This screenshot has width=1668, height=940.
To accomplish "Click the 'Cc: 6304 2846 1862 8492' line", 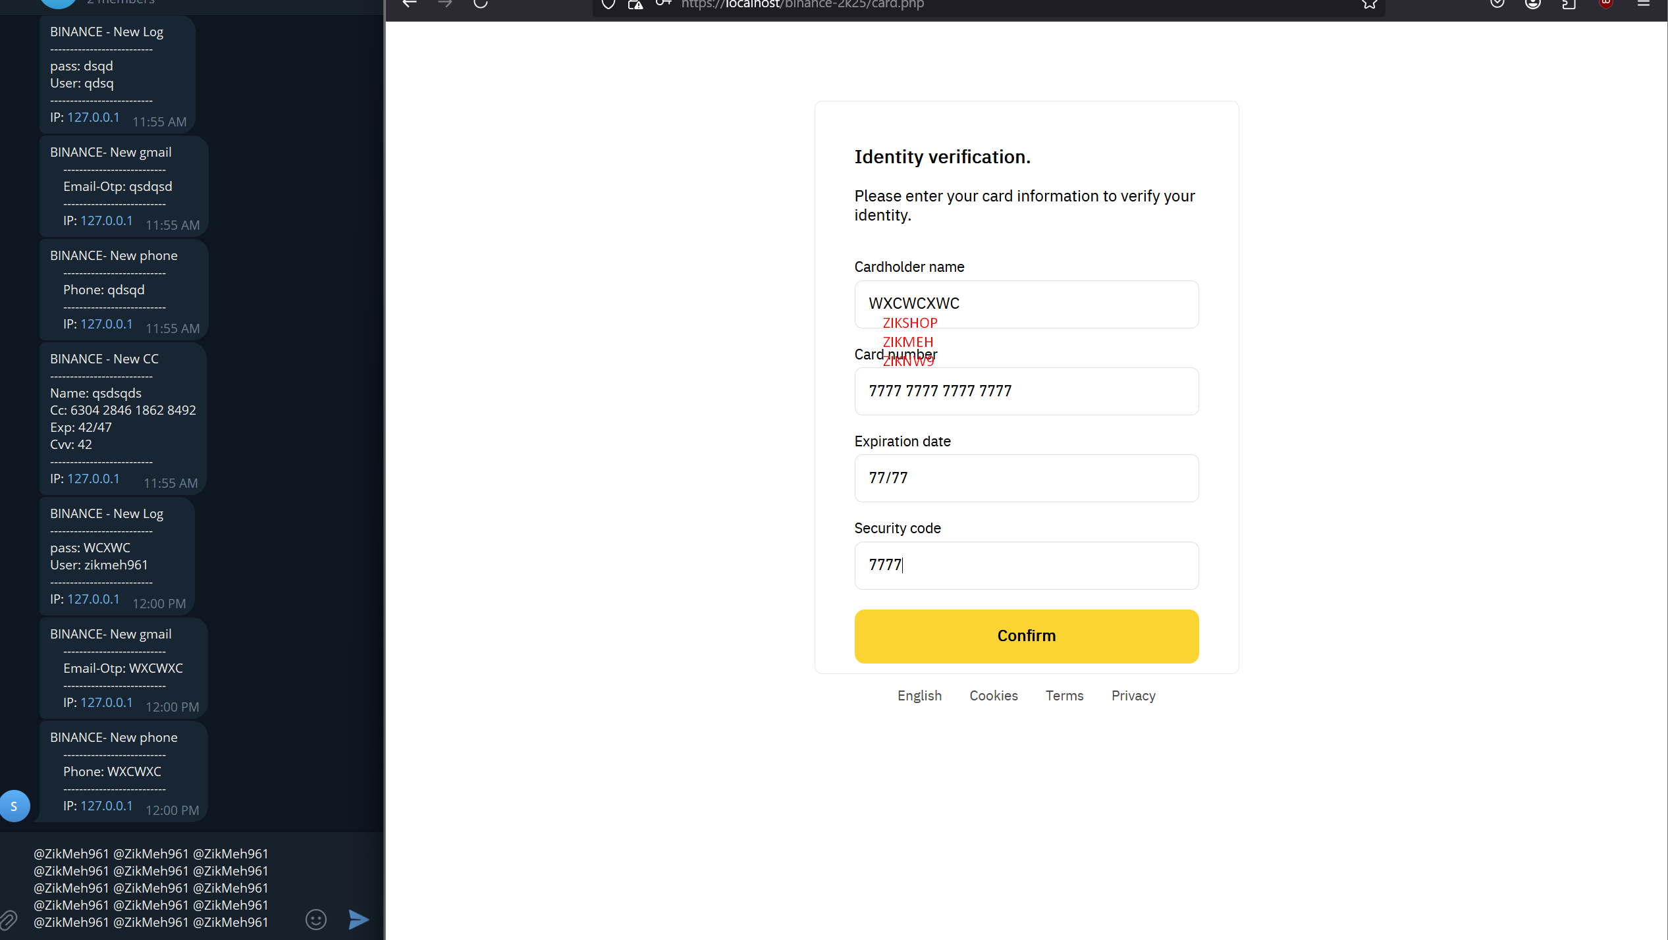I will click(123, 410).
